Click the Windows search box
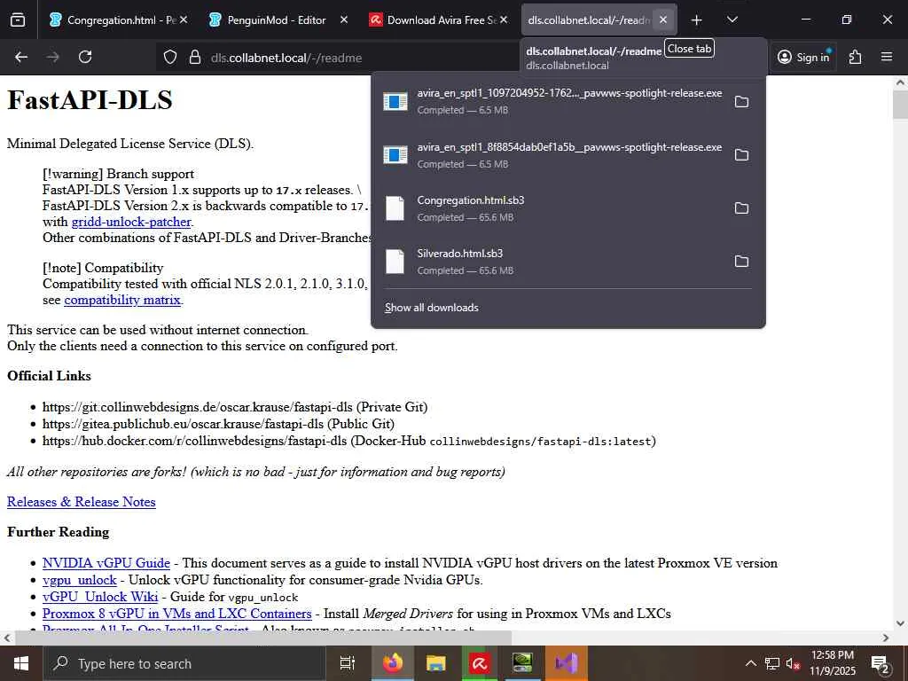This screenshot has width=908, height=681. coord(184,663)
